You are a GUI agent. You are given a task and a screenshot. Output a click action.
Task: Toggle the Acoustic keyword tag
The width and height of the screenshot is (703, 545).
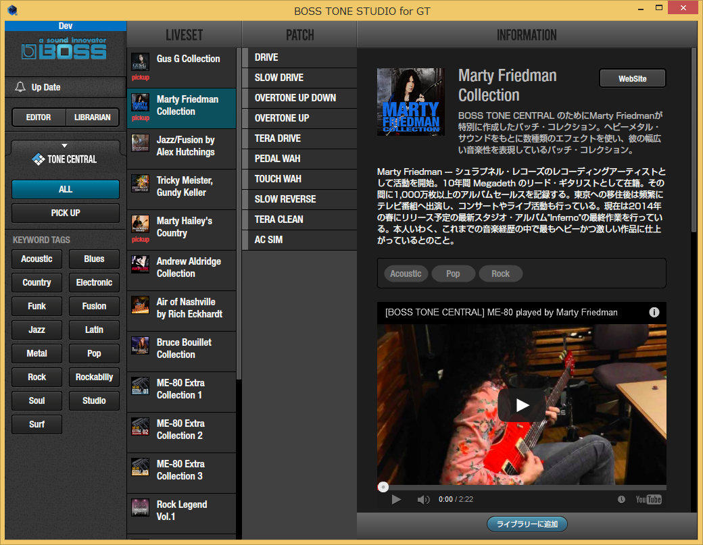[37, 259]
